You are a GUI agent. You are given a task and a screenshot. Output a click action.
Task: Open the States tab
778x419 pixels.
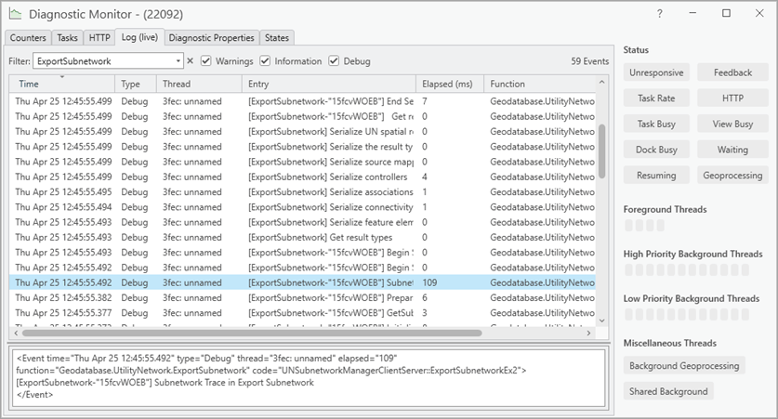[x=277, y=38]
